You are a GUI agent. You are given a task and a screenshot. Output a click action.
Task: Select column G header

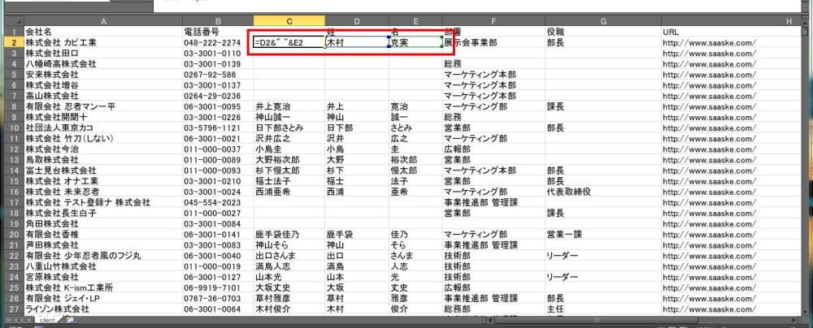[x=602, y=19]
